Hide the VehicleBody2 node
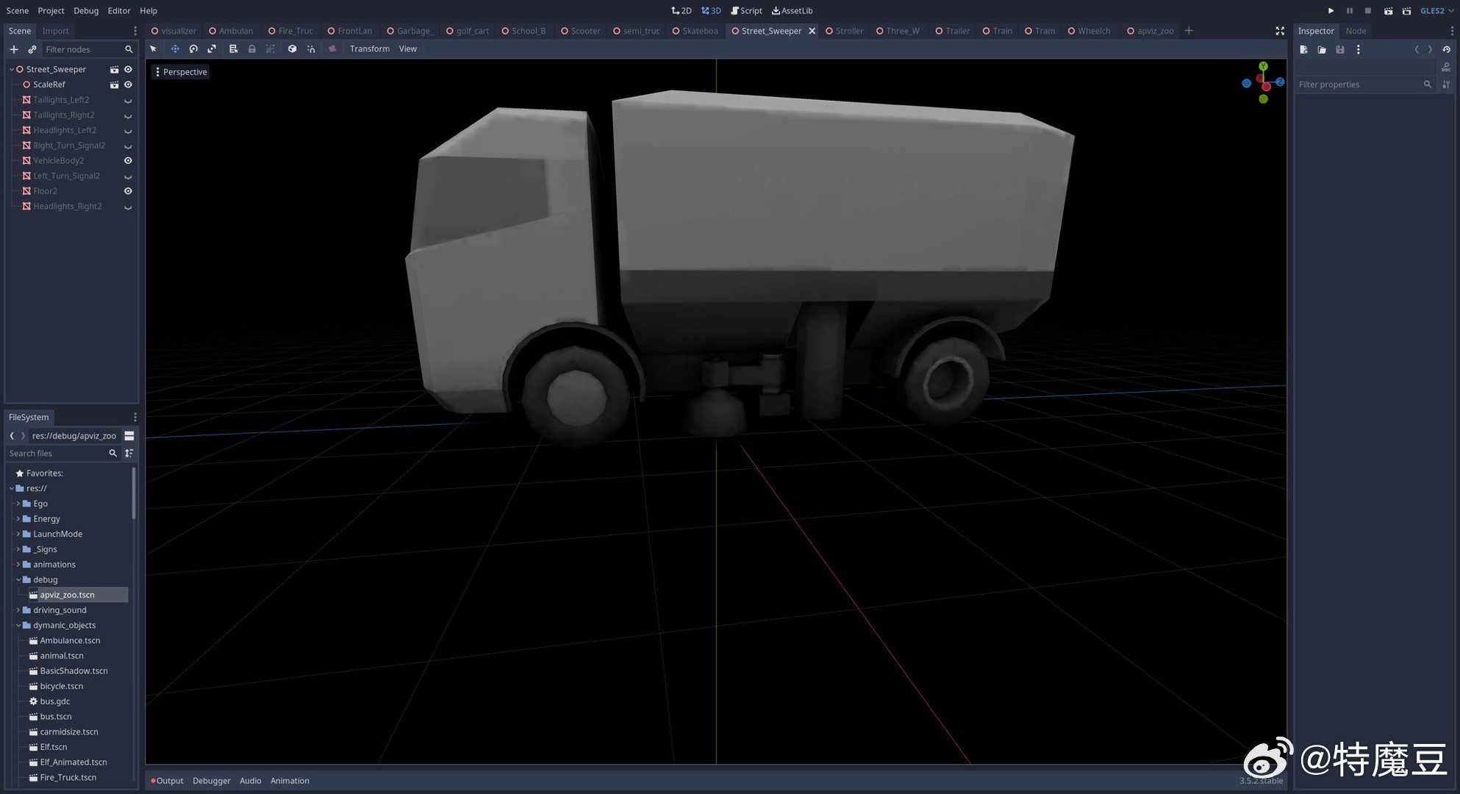1460x794 pixels. [x=128, y=160]
